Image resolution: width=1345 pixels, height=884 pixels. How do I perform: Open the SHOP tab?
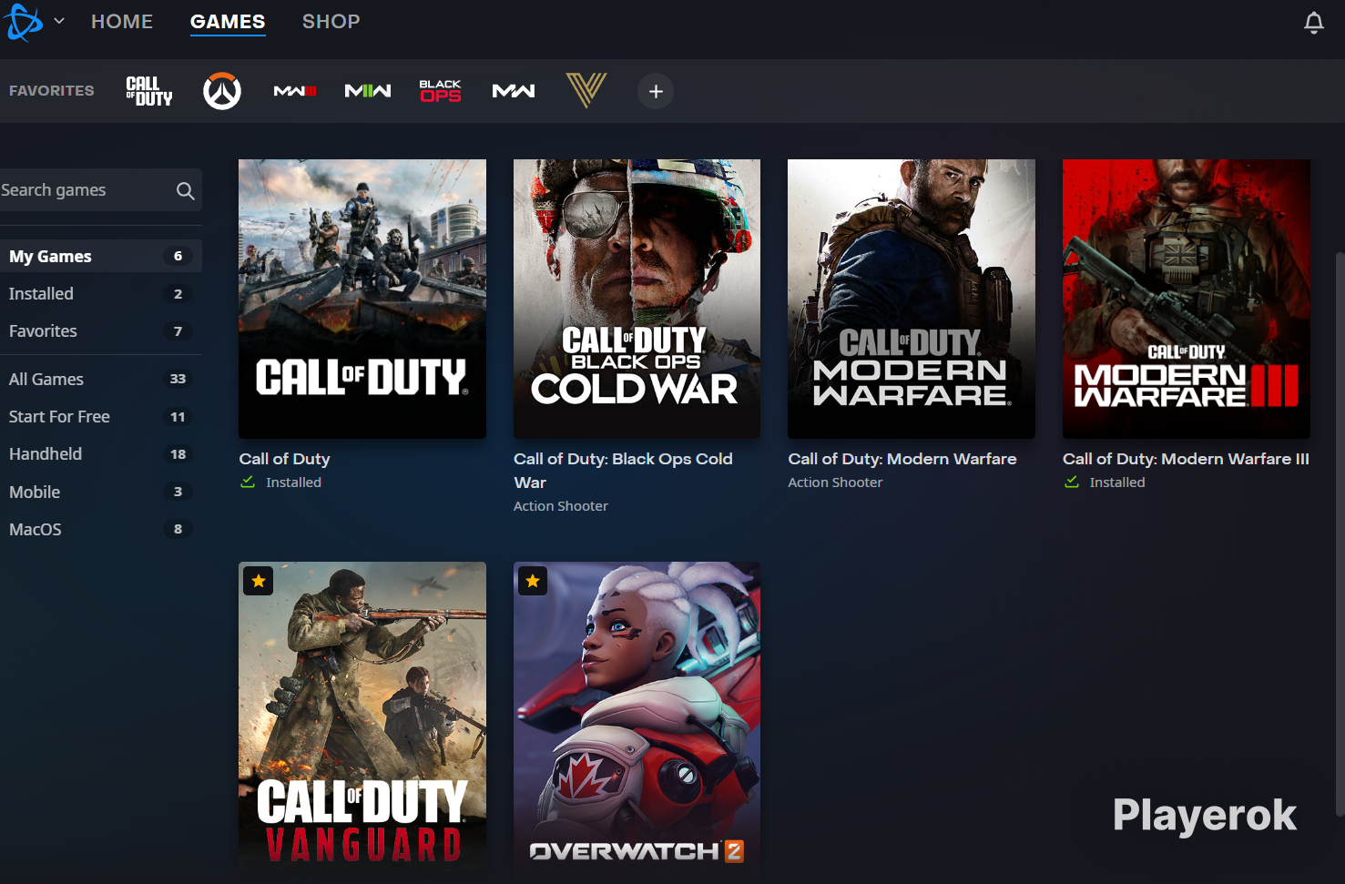[x=331, y=22]
